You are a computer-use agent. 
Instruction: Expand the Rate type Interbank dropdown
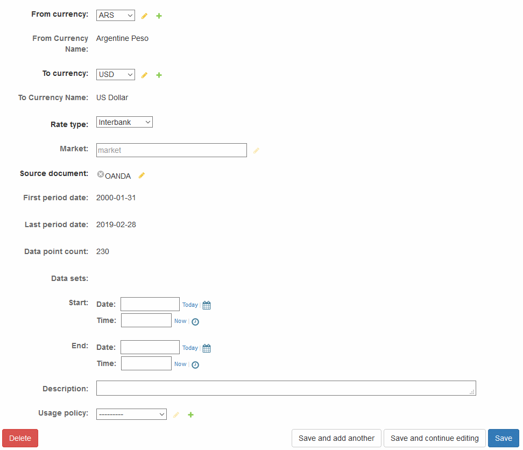(x=124, y=122)
